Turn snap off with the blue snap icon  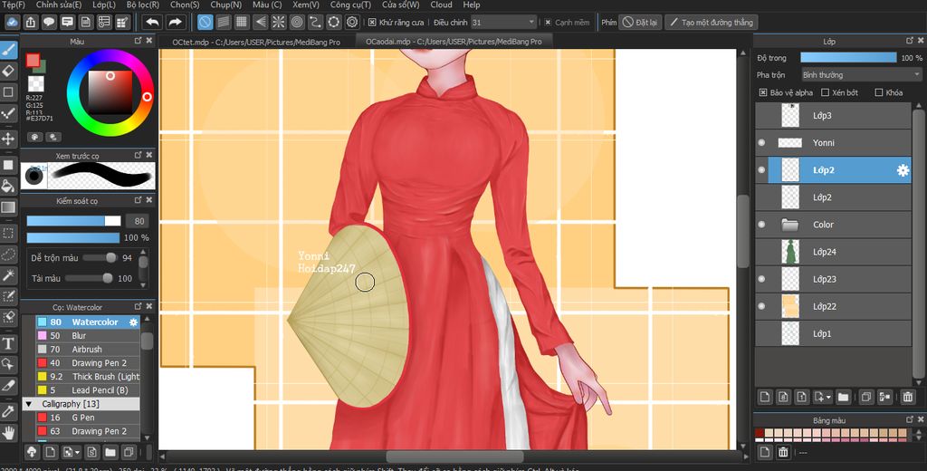(x=205, y=23)
